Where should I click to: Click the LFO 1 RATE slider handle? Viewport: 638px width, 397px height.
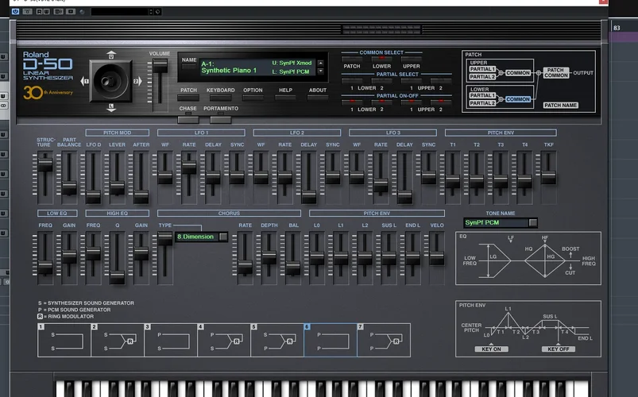tap(189, 168)
